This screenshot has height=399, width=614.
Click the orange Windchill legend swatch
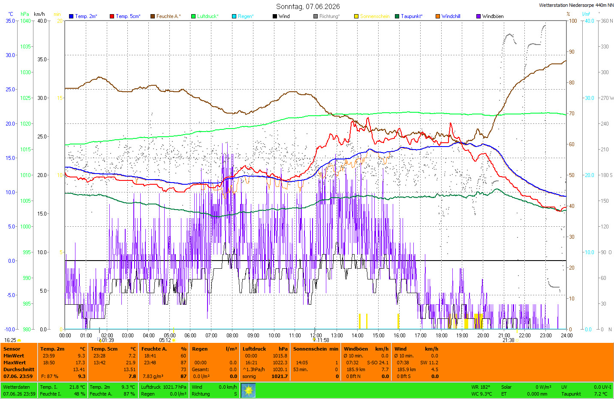438,16
